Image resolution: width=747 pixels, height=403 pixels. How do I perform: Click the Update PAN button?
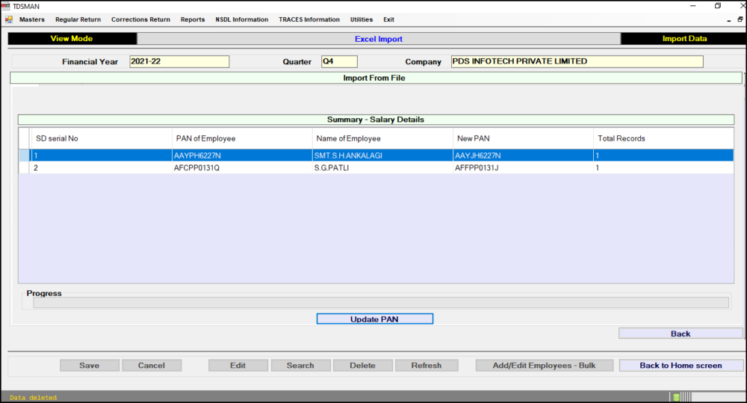click(x=374, y=319)
